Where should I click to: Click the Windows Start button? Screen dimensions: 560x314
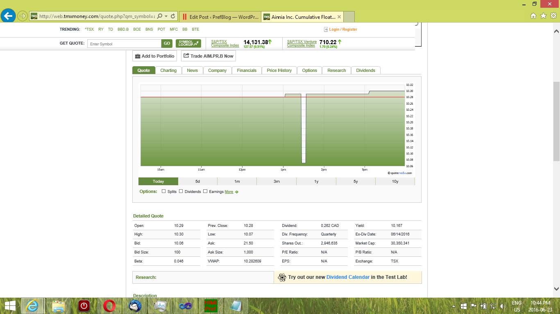pyautogui.click(x=10, y=306)
